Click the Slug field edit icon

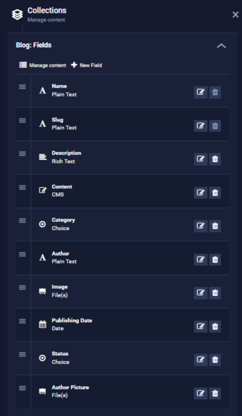click(200, 126)
